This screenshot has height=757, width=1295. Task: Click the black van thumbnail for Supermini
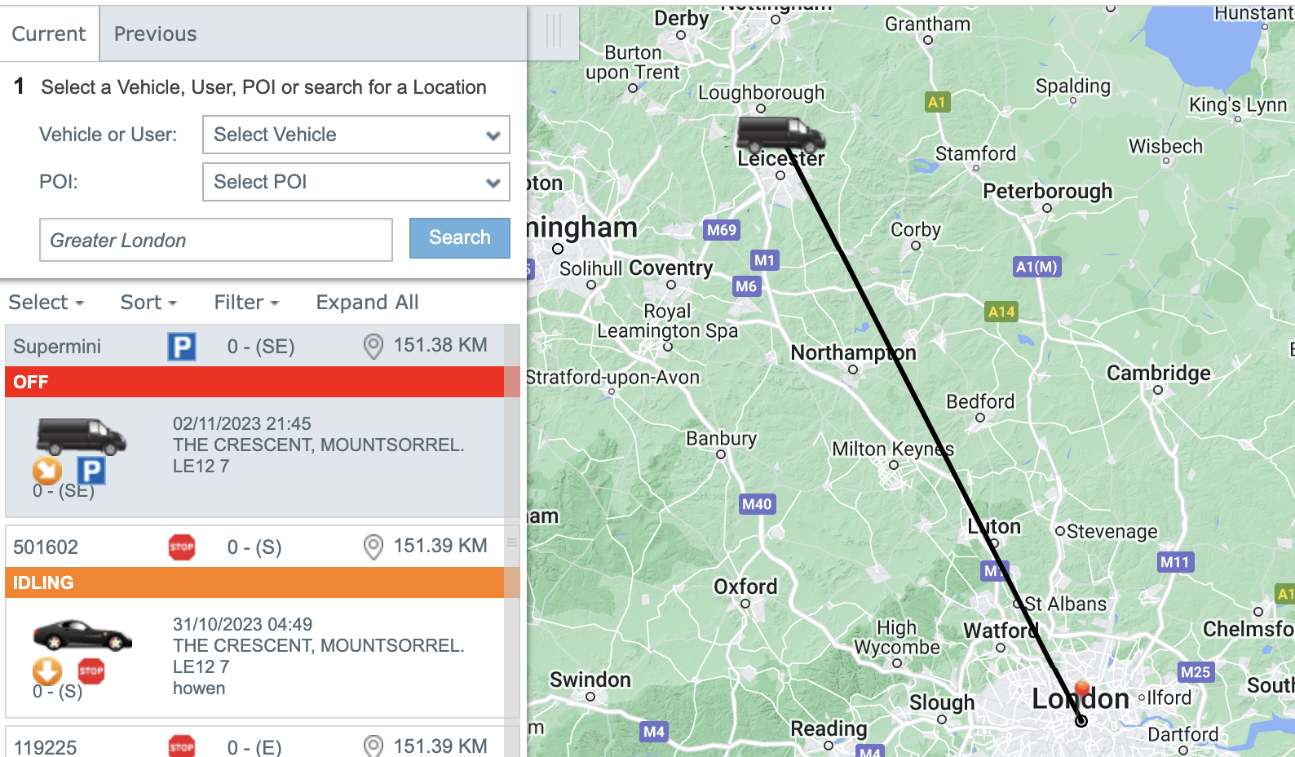coord(81,436)
